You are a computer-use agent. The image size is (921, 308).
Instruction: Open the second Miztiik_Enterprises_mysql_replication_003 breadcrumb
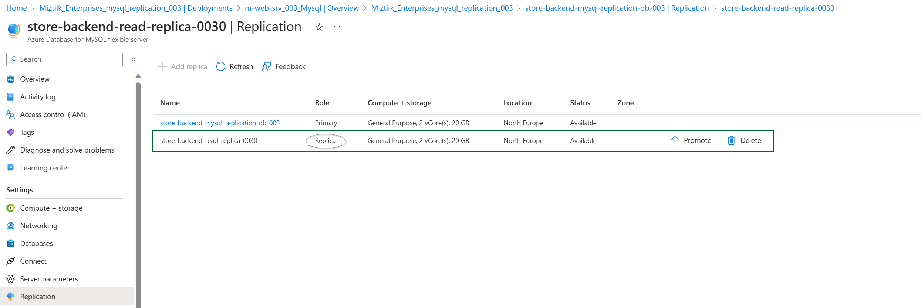pyautogui.click(x=442, y=8)
